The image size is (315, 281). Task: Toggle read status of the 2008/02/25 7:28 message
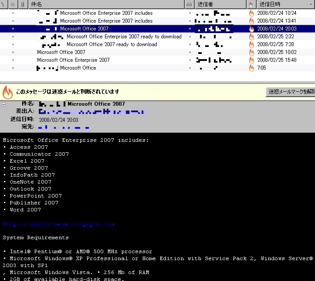(190, 44)
